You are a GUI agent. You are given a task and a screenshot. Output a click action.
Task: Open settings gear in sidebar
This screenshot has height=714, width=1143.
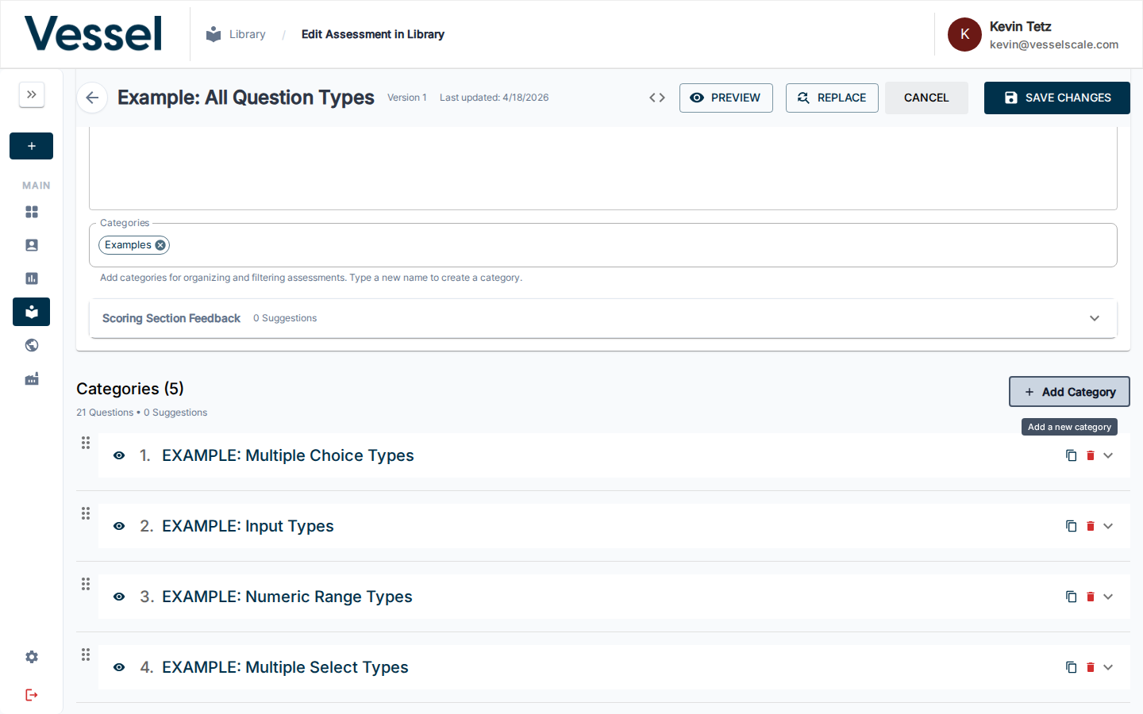pyautogui.click(x=32, y=657)
